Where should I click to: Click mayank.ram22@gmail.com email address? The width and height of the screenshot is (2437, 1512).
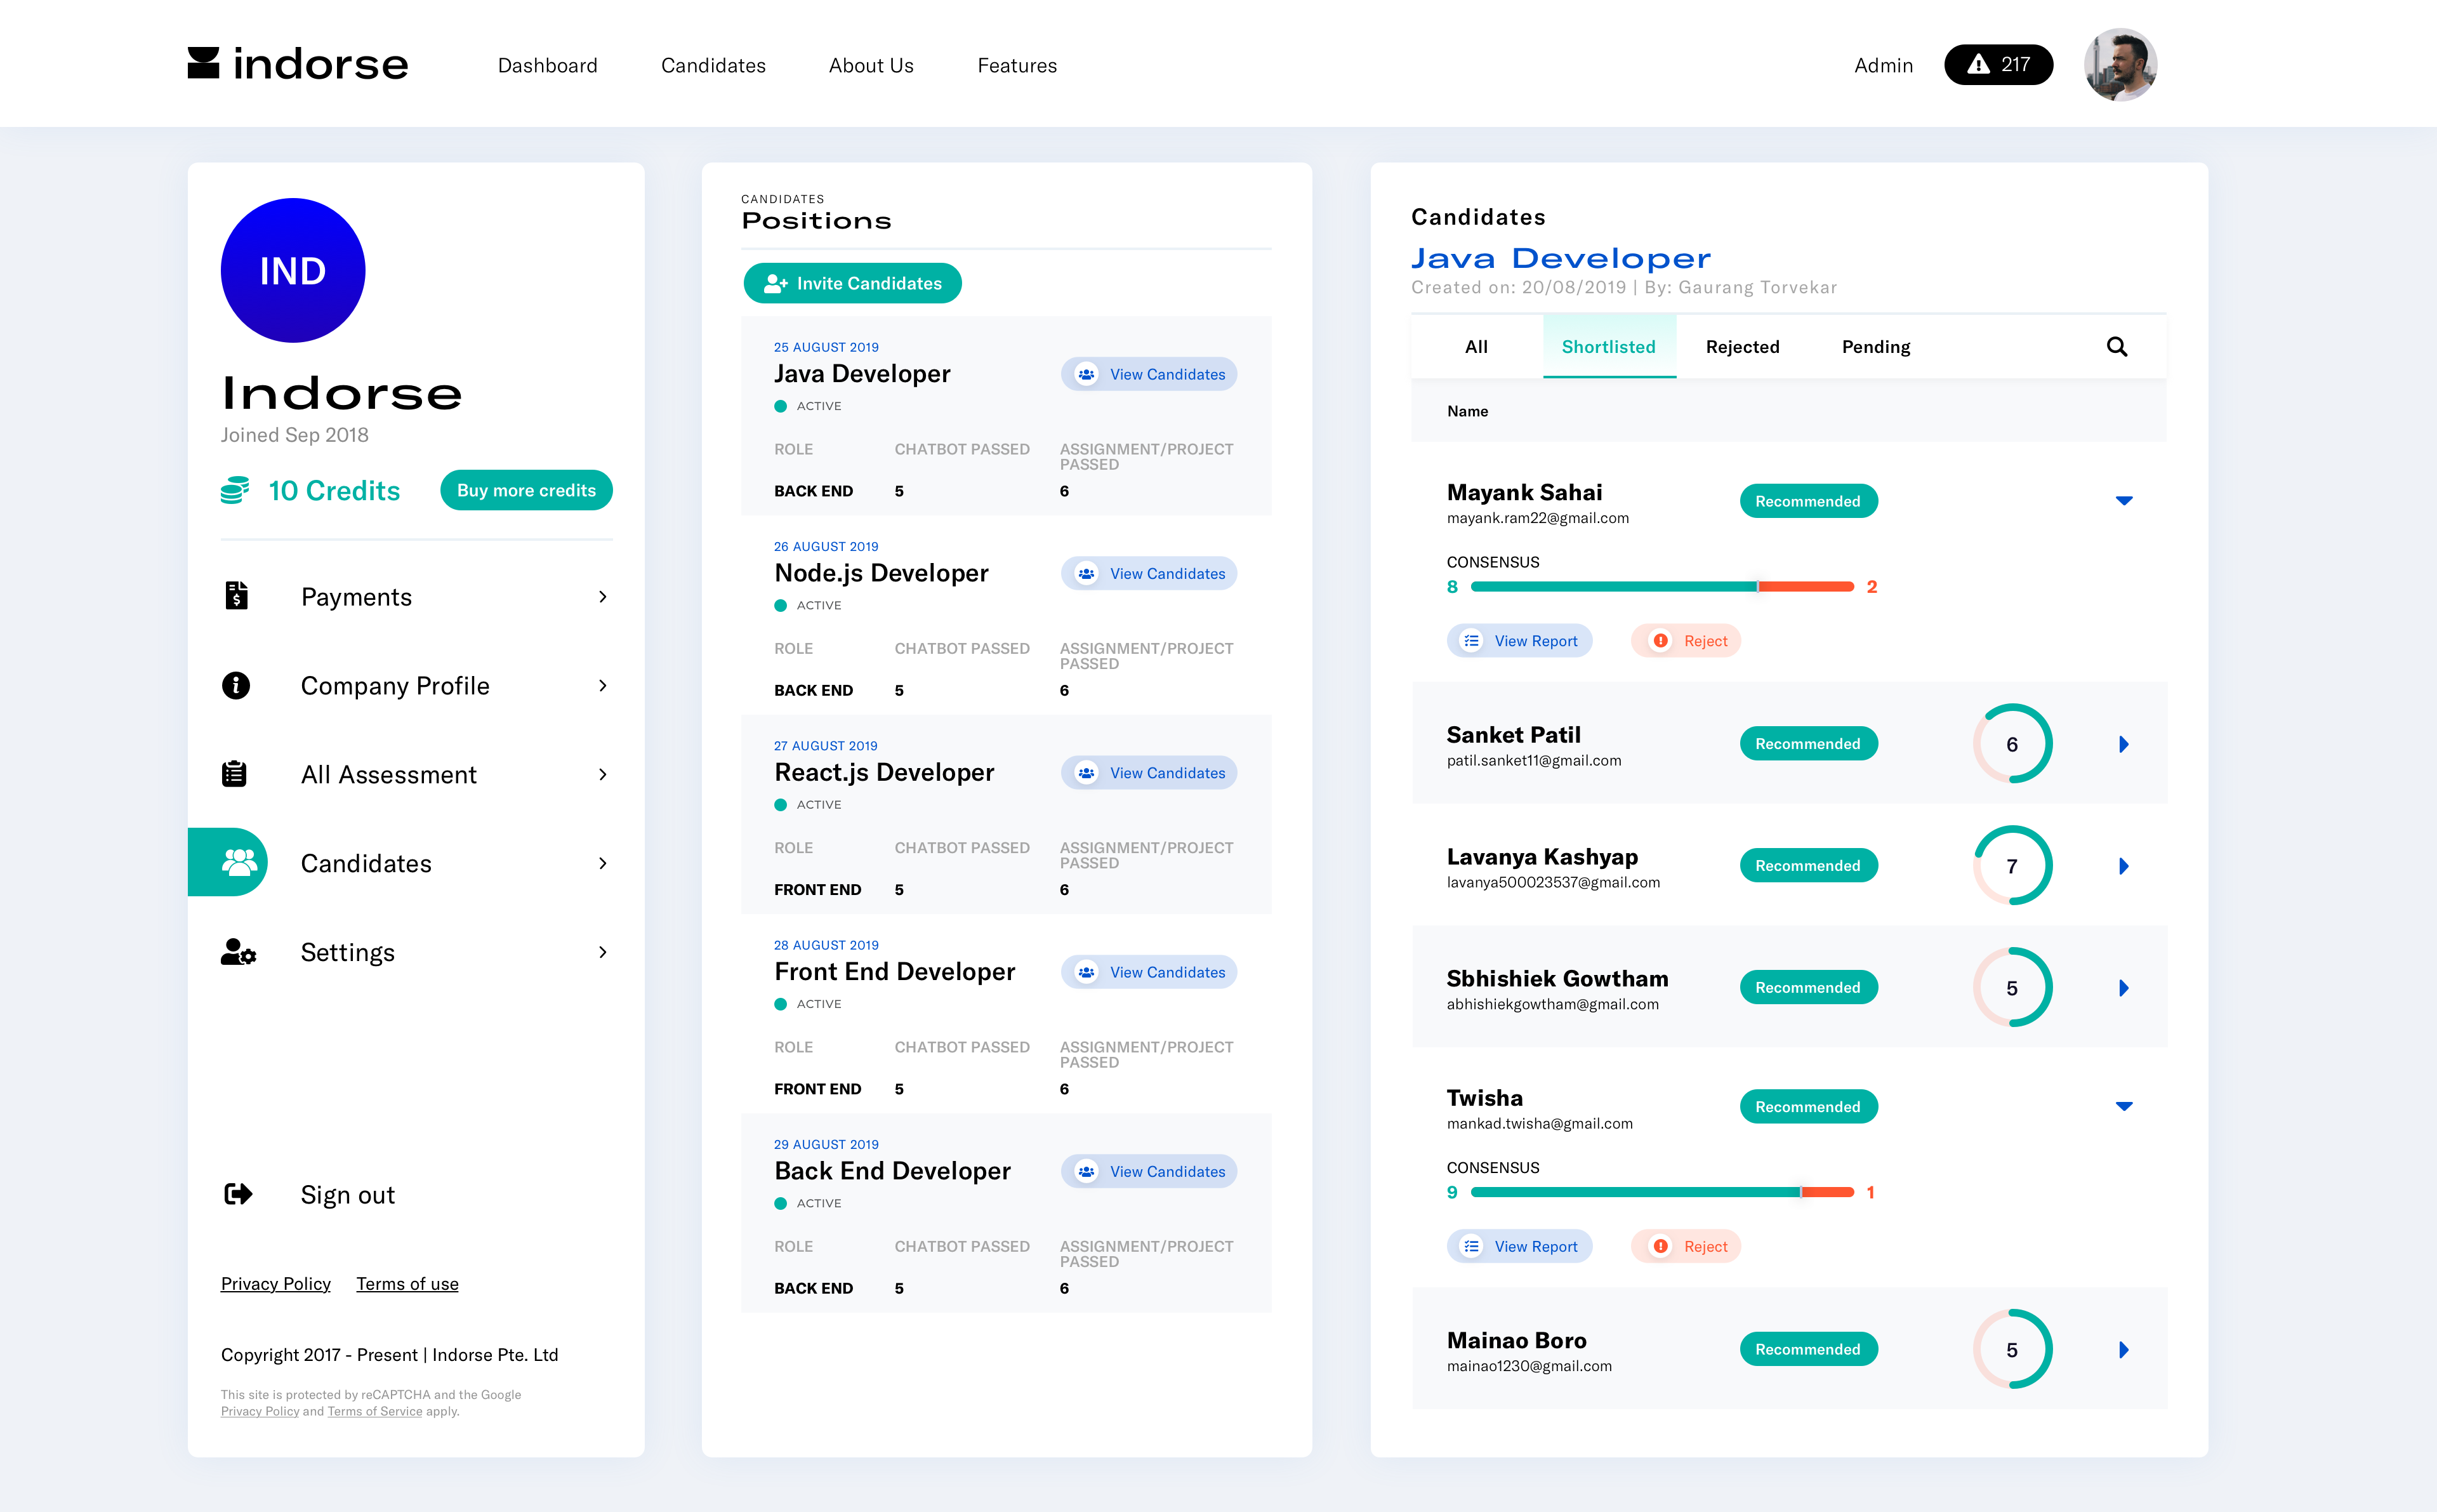click(1537, 518)
